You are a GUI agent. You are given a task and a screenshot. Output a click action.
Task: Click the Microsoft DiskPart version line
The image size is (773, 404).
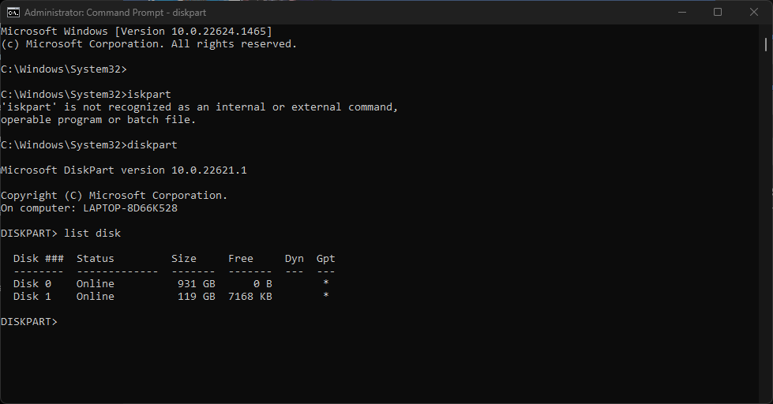coord(124,170)
